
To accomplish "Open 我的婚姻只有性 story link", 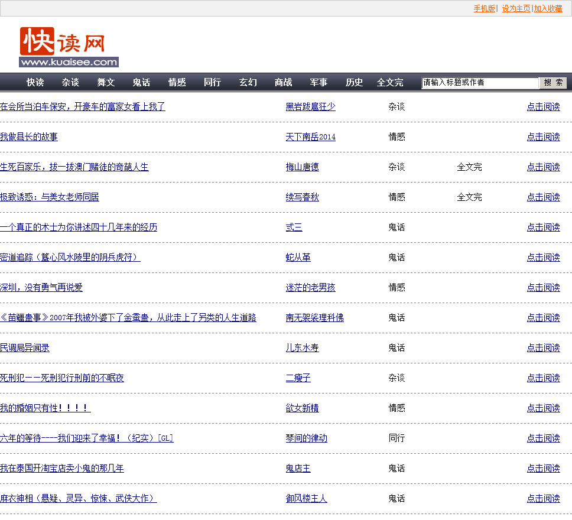I will tap(45, 408).
